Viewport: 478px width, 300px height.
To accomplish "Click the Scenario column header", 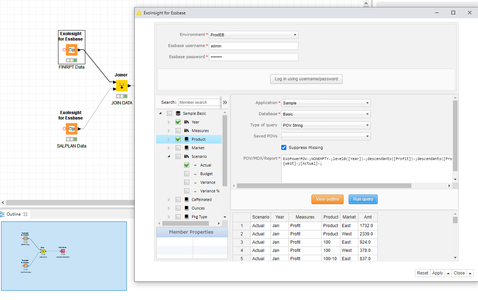I will pyautogui.click(x=260, y=217).
